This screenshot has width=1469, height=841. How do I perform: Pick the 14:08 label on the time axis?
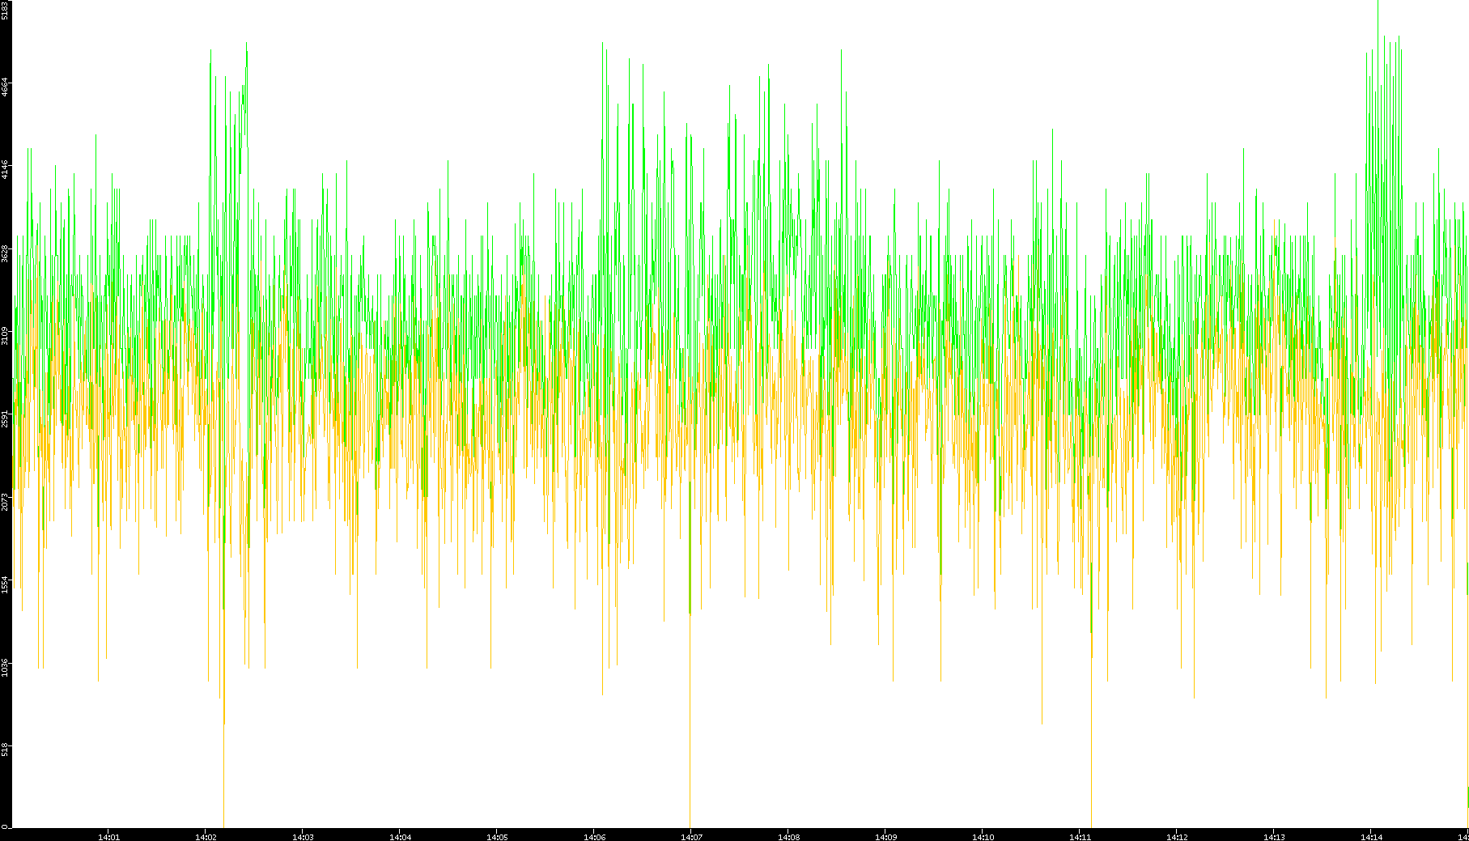tap(788, 836)
